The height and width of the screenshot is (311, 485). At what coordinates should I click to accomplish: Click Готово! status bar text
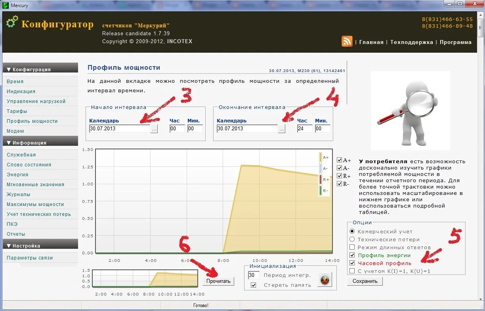[200, 305]
